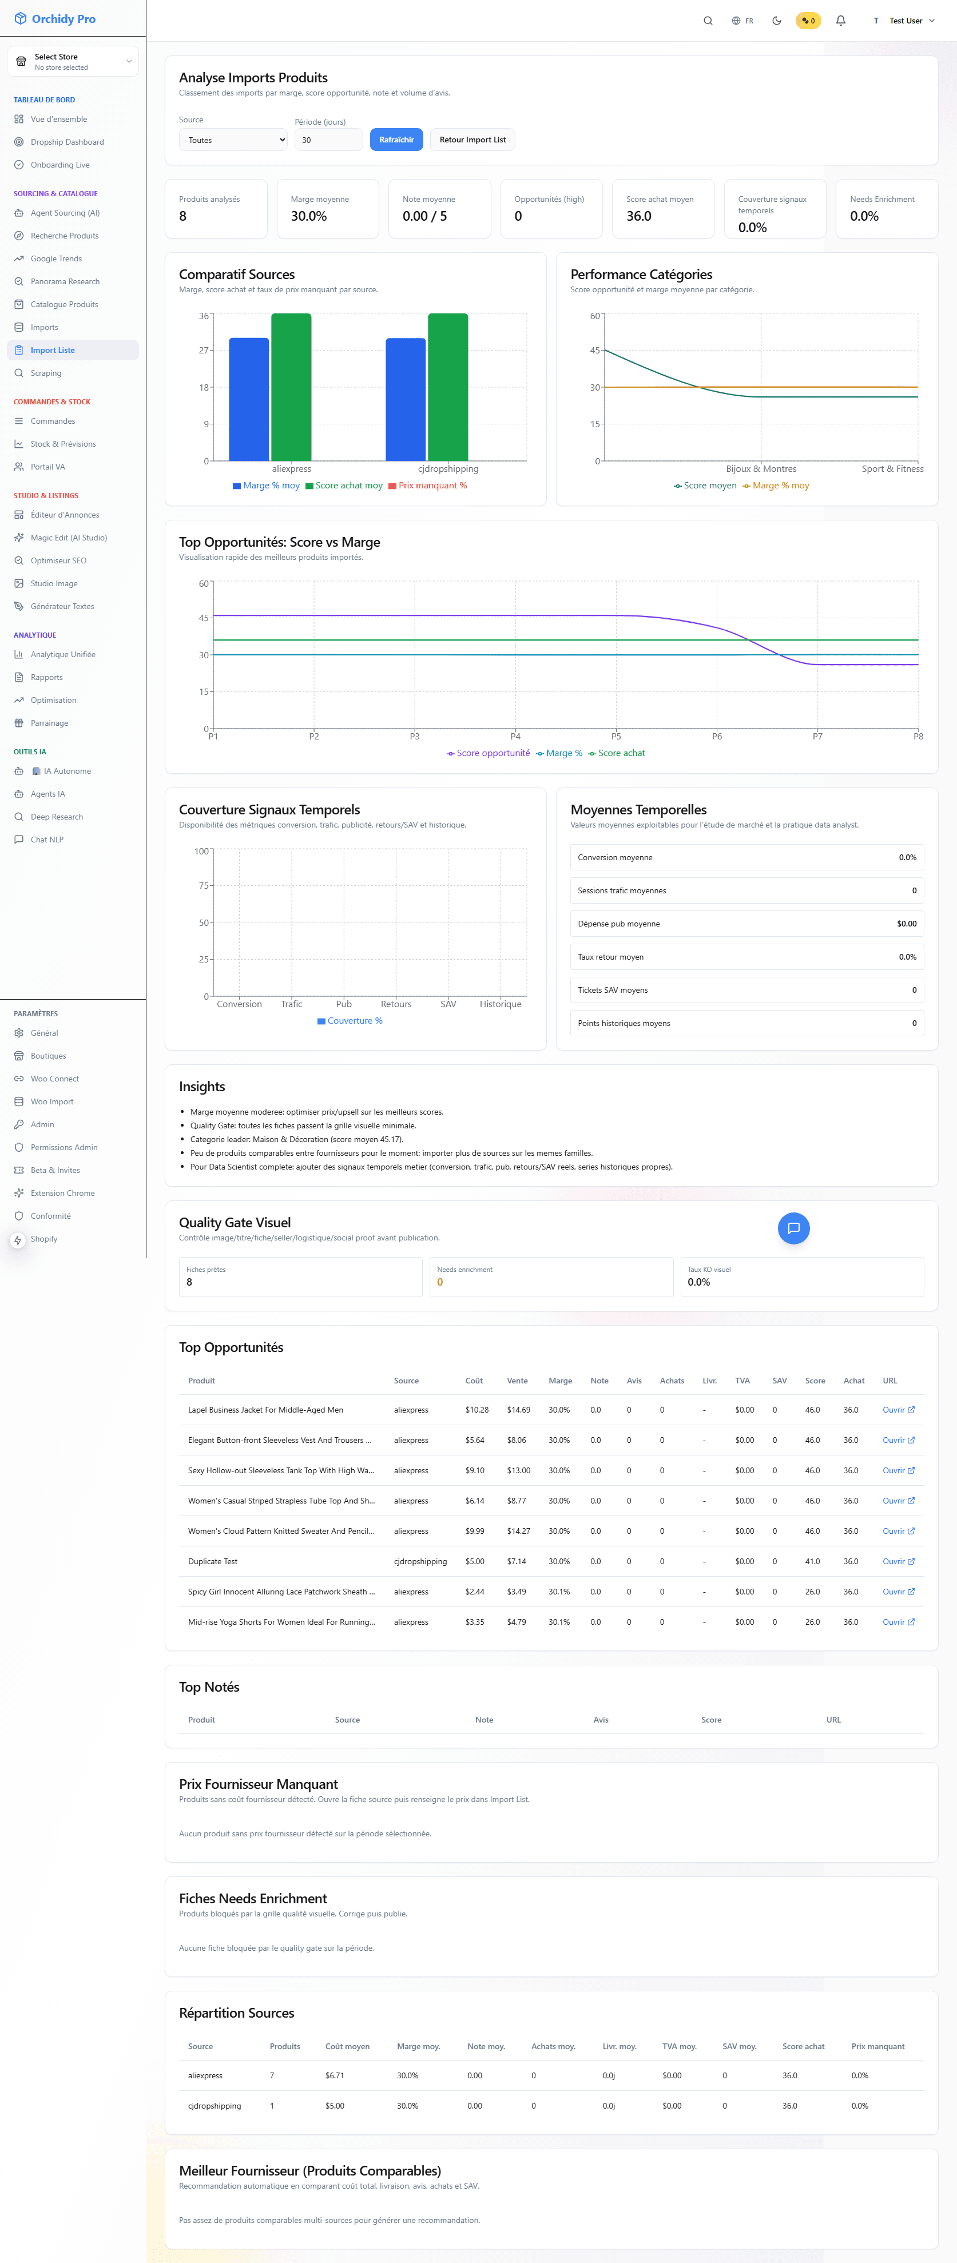
Task: Open the Source dropdown set to Toutes
Action: [x=233, y=140]
